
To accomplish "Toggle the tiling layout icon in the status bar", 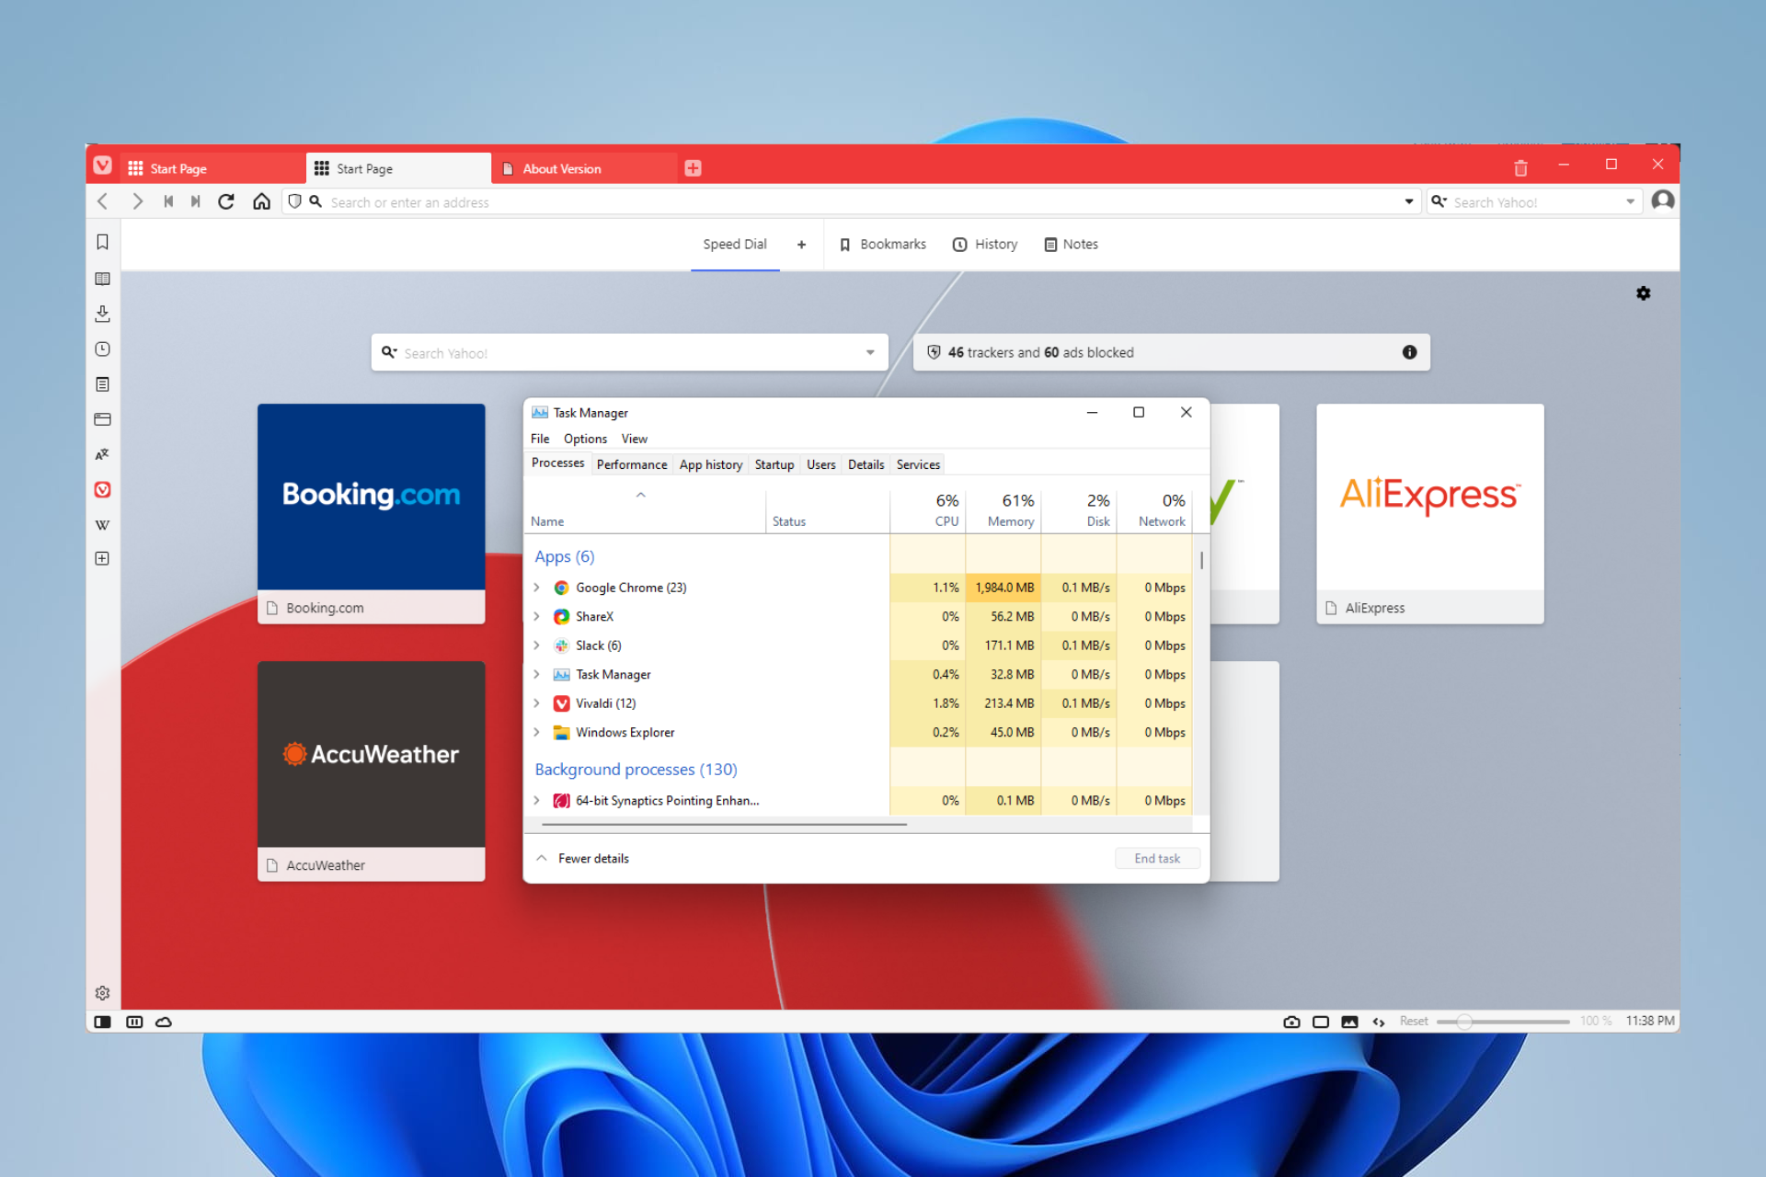I will (x=134, y=1022).
